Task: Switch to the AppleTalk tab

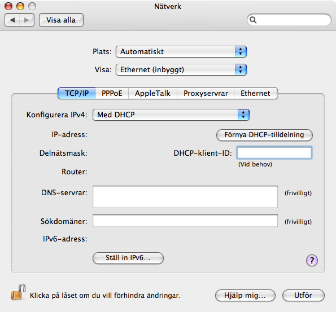Action: click(152, 93)
